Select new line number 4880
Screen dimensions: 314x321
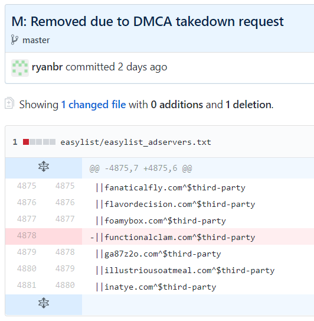[65, 285]
